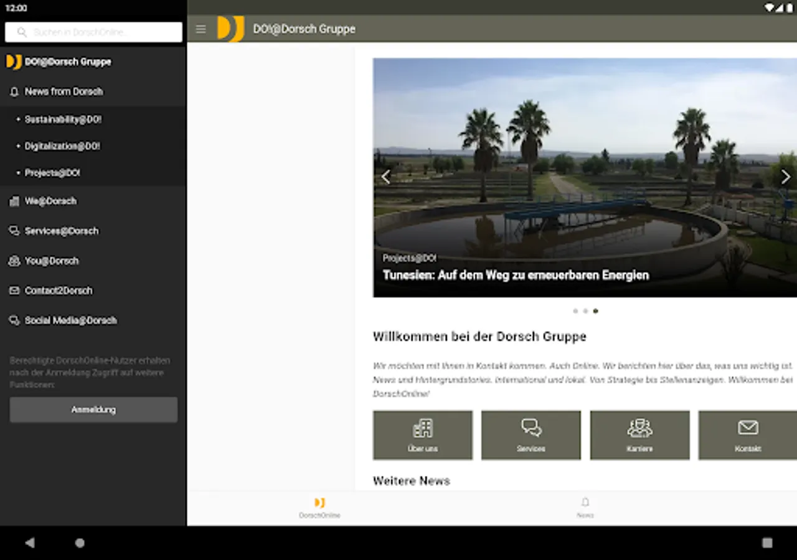
Task: Select Contact2Dorsch in the sidebar
Action: click(93, 291)
